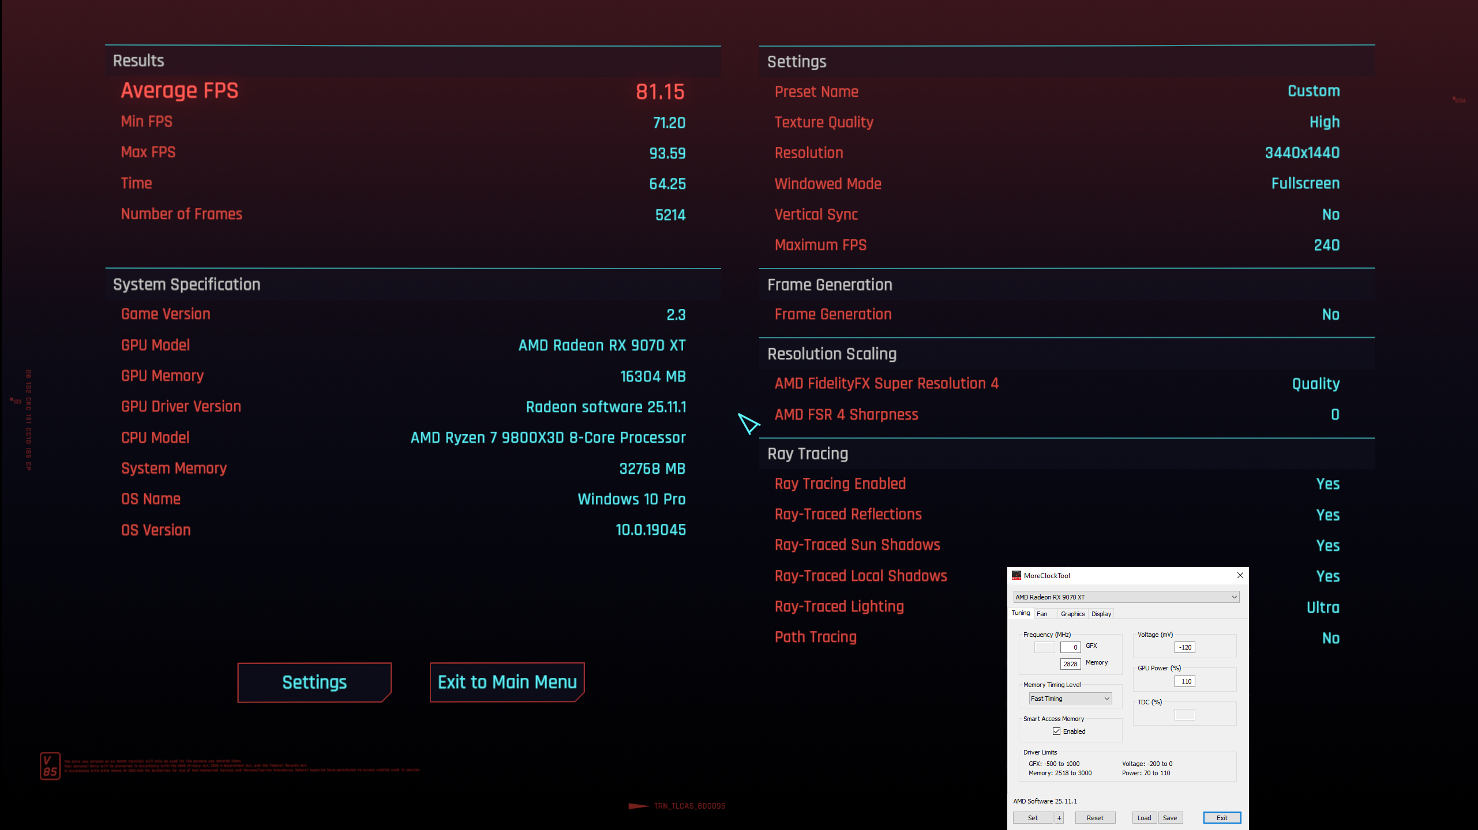Click the benchmark Settings button
Screen dimensions: 1478x830
[314, 682]
